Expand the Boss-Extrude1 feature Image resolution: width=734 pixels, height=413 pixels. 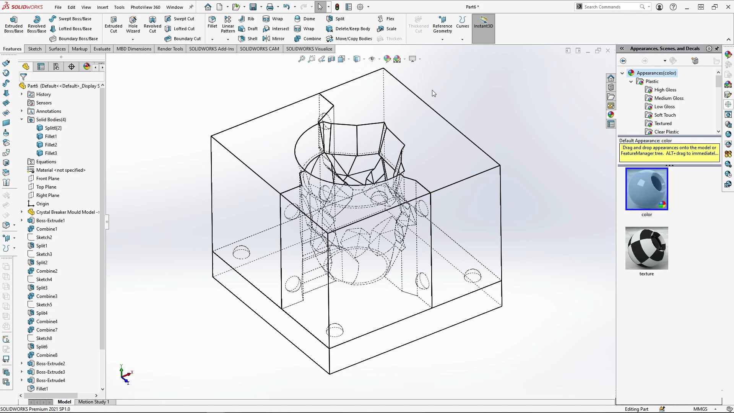(22, 221)
